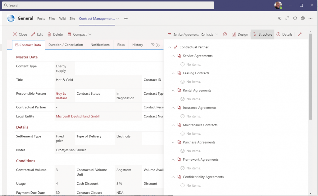318x196 pixels.
Task: Click the Teams search bar
Action: (108, 5)
